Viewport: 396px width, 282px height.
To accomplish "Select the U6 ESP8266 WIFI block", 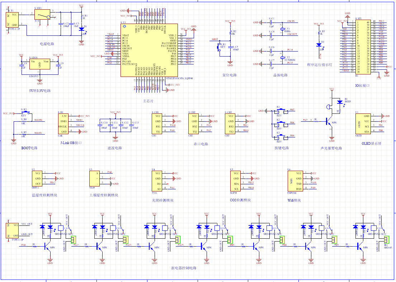I will coord(295,181).
